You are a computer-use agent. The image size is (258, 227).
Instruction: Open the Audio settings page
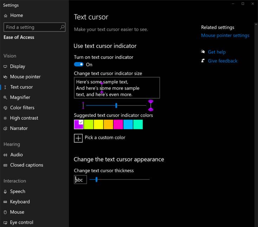pos(16,155)
